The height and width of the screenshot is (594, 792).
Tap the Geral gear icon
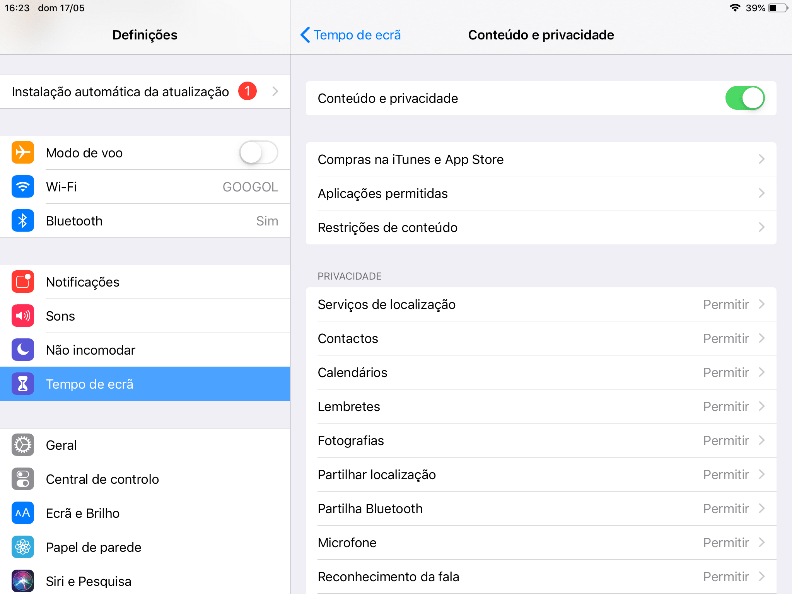coord(23,445)
